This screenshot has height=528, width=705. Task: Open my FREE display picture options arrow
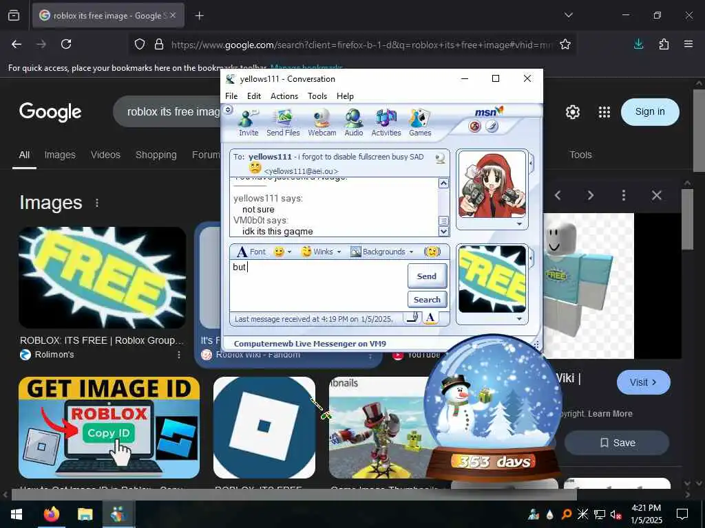point(519,319)
